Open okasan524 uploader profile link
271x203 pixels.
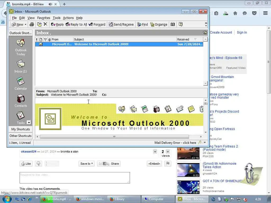coord(29,151)
